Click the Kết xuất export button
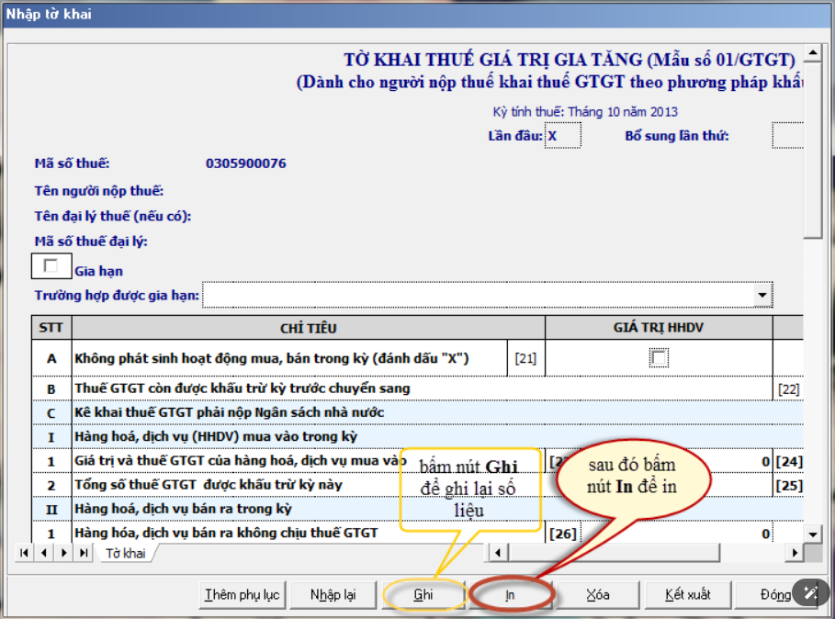Screen dimensions: 835x619 (x=687, y=594)
